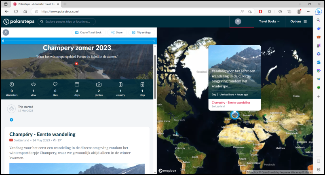This screenshot has height=175, width=325.
Task: Click the Trip started 12 May 2023 text
Action: click(x=25, y=109)
